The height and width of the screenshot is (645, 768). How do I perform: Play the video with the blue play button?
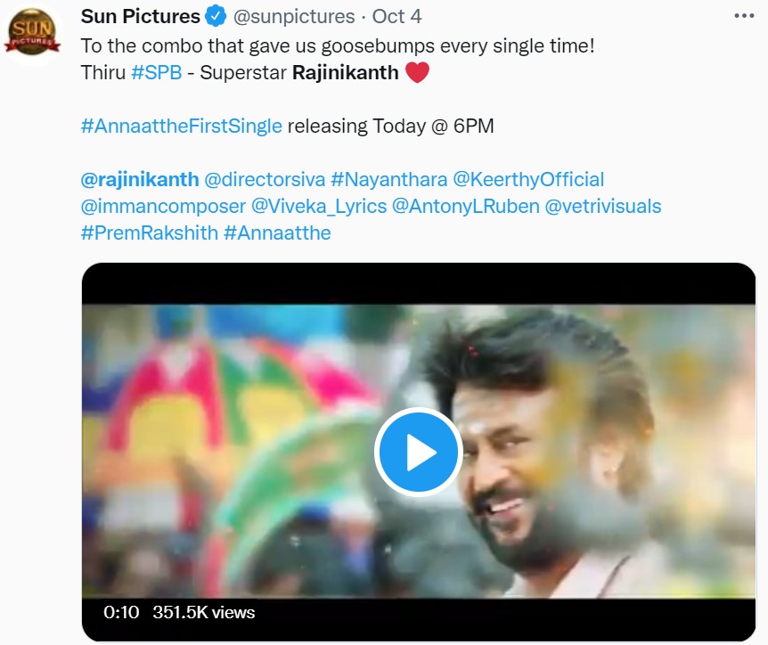pos(418,453)
